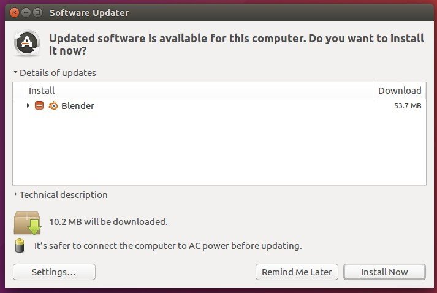The image size is (437, 293).
Task: Close the Software Updater window
Action: [15, 12]
